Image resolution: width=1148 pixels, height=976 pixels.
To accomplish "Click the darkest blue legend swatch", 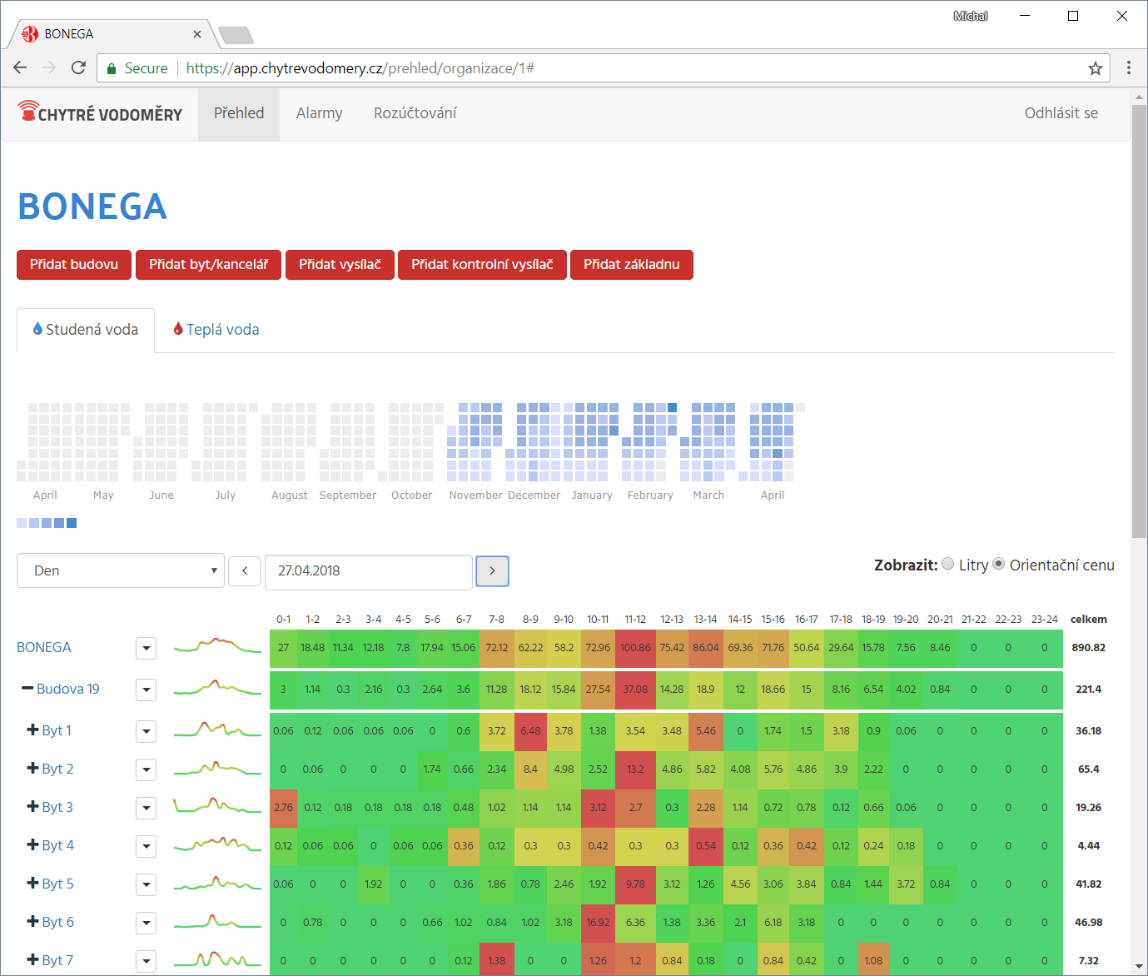I will coord(72,523).
